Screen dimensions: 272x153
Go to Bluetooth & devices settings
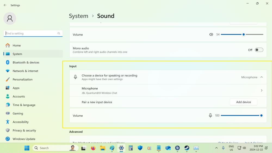click(26, 63)
